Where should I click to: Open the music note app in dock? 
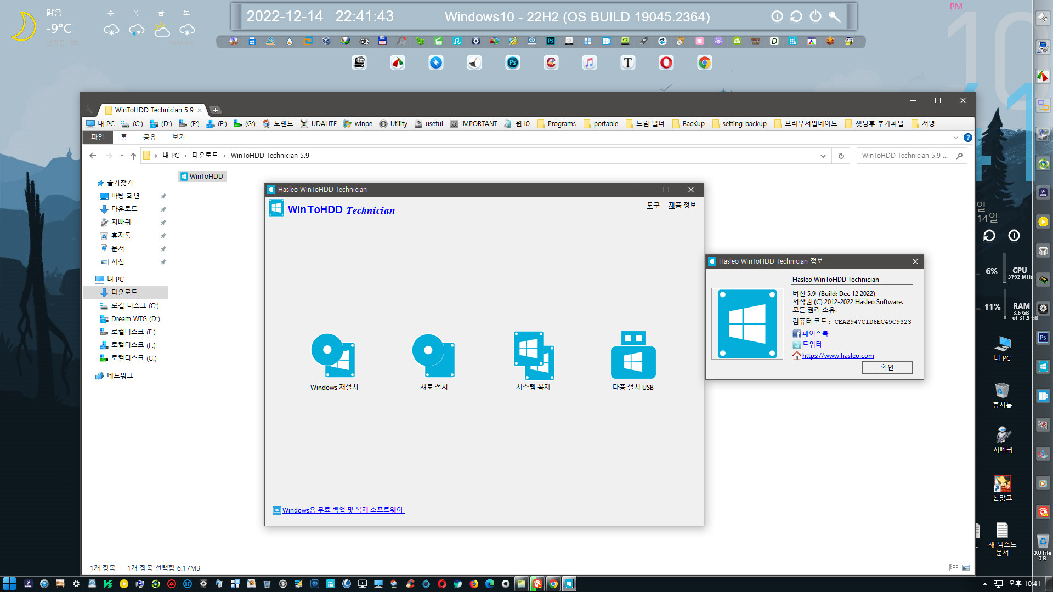pos(590,62)
